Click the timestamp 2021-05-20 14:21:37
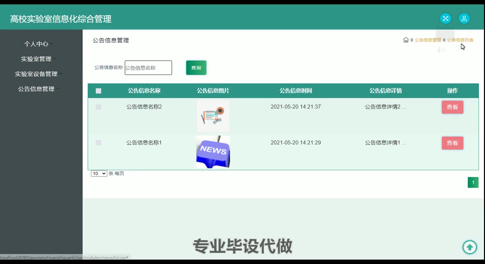The height and width of the screenshot is (264, 485). (296, 107)
